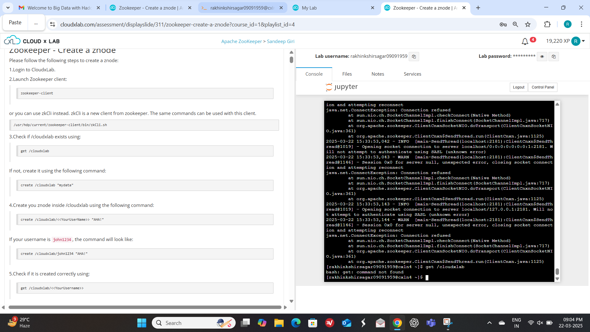Click the browser zoom magnifier icon
Screen dimensions: 590x332
click(515, 25)
